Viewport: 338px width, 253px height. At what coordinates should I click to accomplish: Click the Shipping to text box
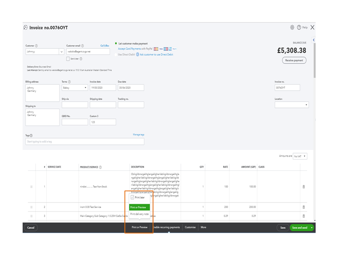(43, 117)
